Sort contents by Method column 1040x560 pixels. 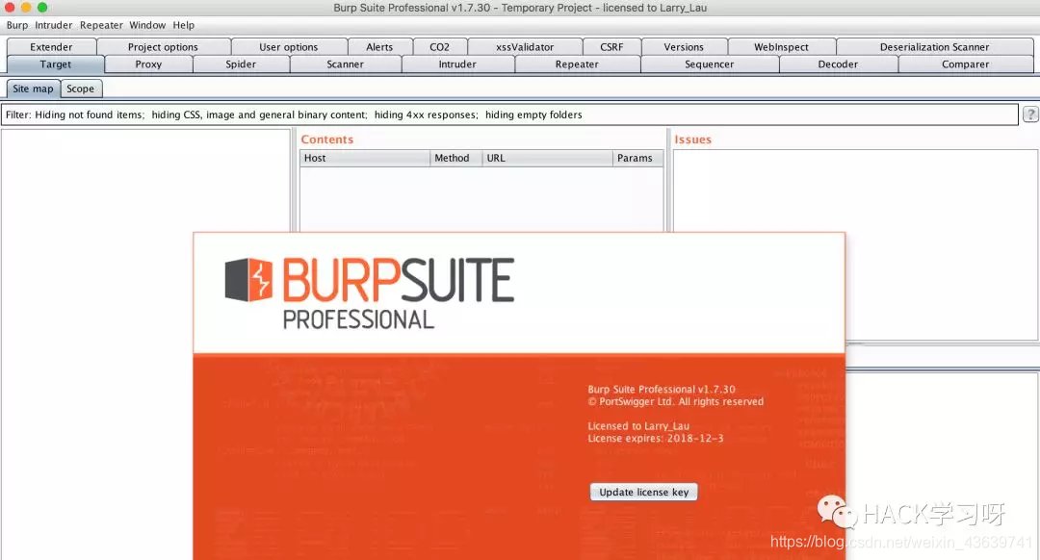tap(455, 159)
